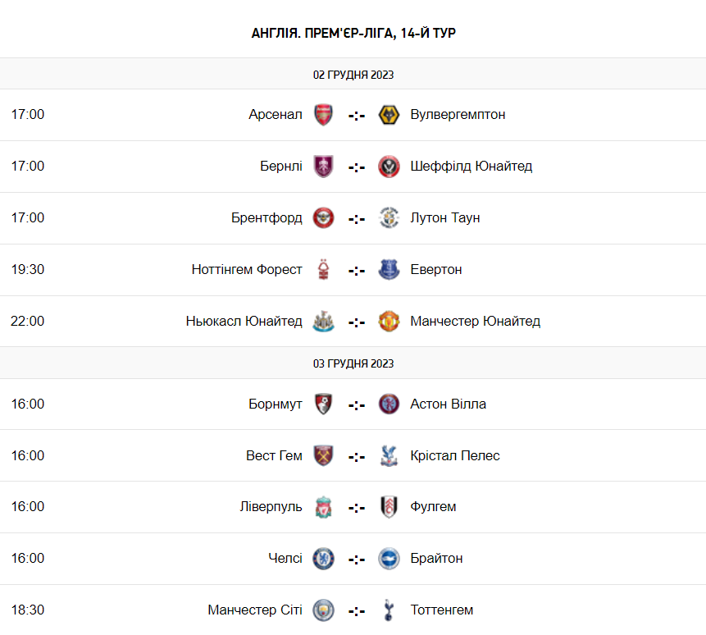Click the Newcastle United crest
This screenshot has width=706, height=635.
(x=324, y=322)
